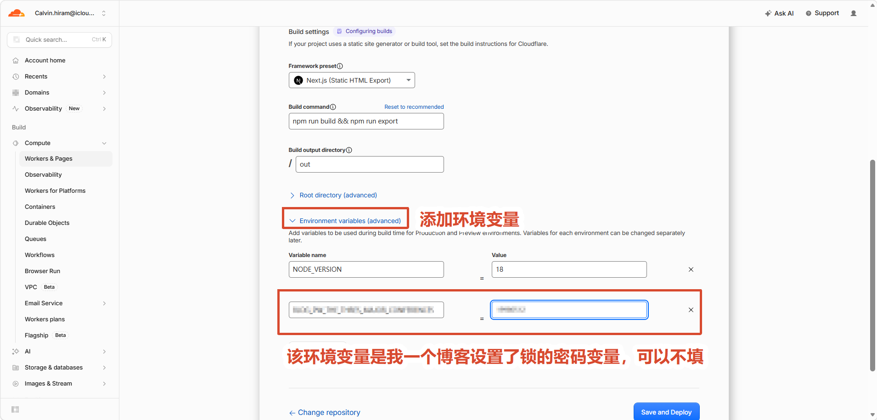Screen dimensions: 877x420
Task: Click the sidebar collapse icon at bottom
Action: (15, 409)
